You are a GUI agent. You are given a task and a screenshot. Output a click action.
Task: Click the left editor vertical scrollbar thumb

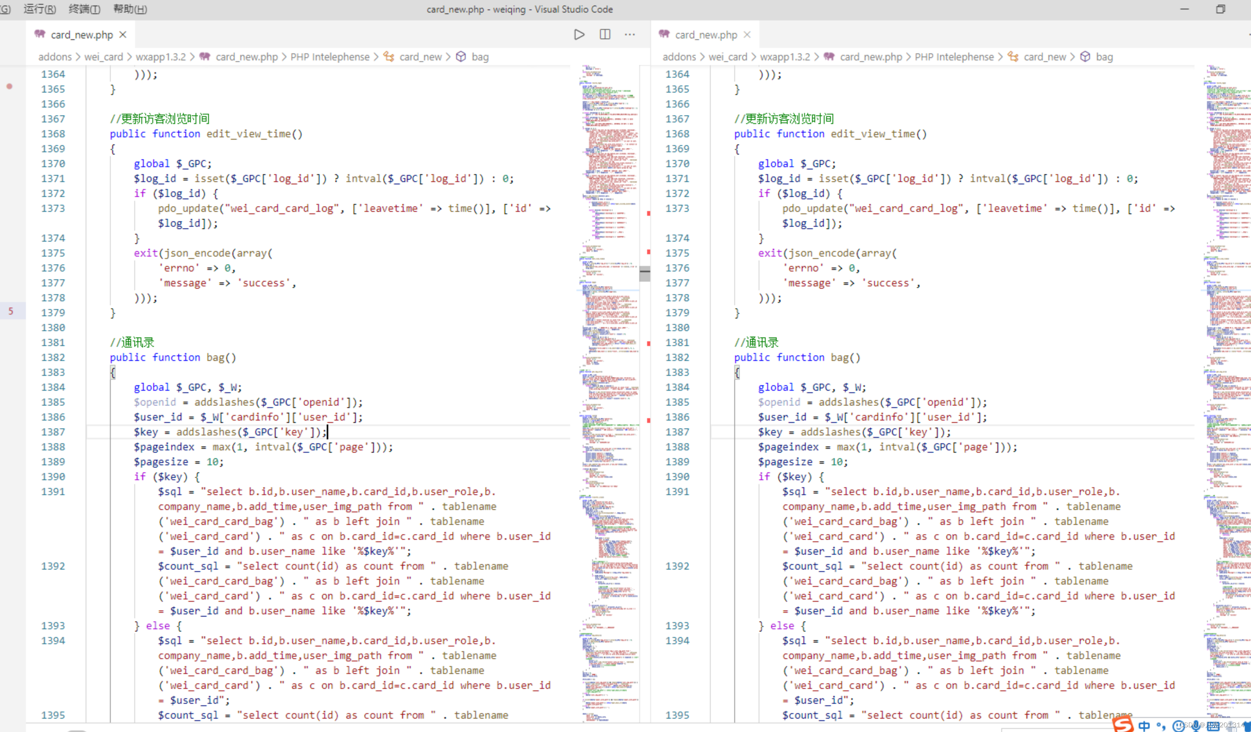click(645, 273)
